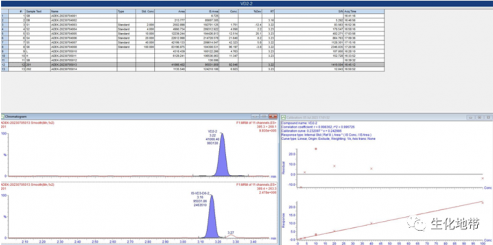493x245 pixels.
Task: Select row header number 9
Action: pos(4,51)
